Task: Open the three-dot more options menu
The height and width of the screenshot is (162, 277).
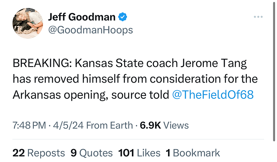Action: 258,17
